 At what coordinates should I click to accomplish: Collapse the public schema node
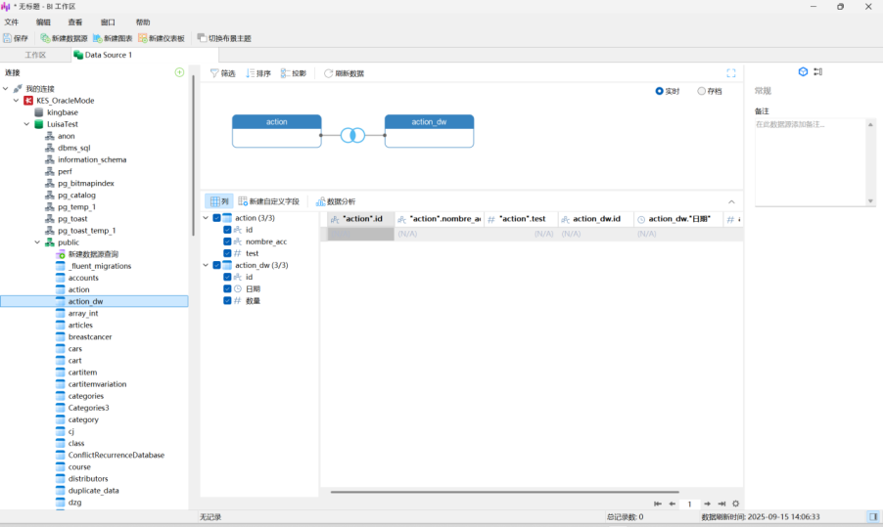[x=38, y=242]
